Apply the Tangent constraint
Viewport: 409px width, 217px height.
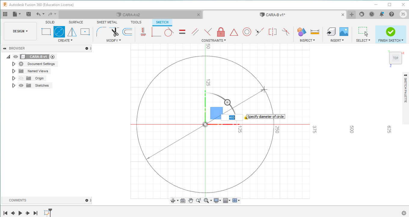pos(169,31)
